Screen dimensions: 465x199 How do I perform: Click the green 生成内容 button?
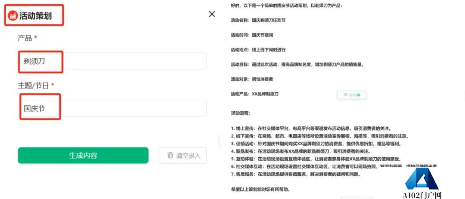pyautogui.click(x=83, y=156)
